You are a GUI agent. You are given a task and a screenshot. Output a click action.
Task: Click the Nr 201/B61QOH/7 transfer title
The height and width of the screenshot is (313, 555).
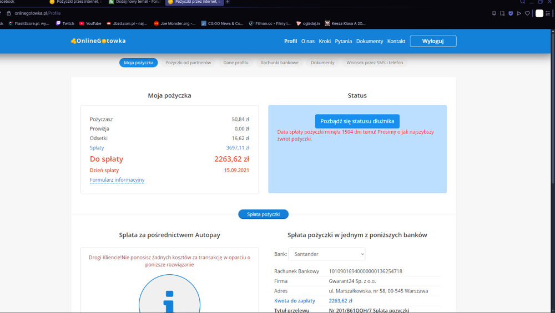coord(369,310)
